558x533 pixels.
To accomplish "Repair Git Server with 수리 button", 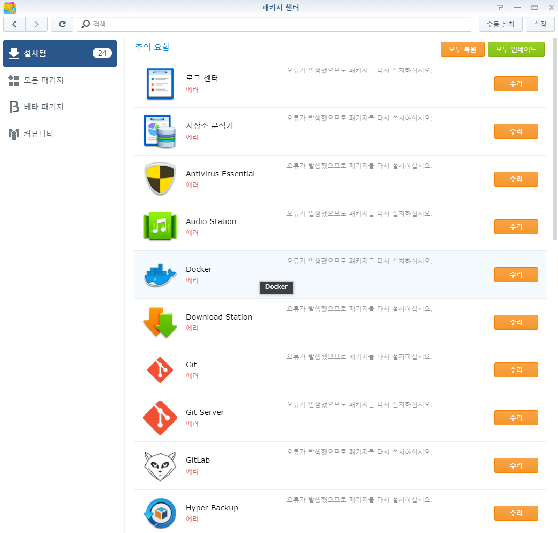I will (516, 418).
